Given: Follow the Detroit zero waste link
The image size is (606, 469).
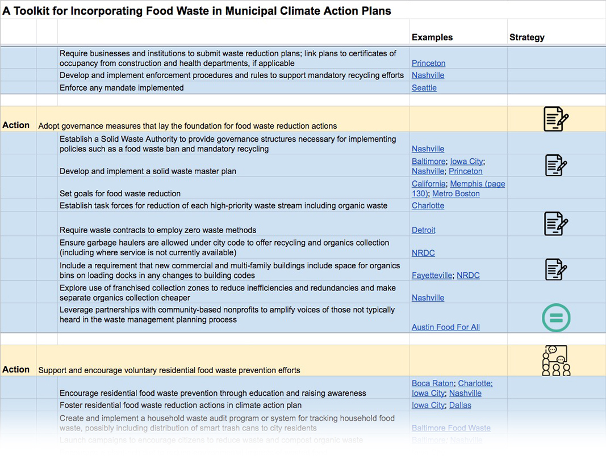Looking at the screenshot, I should coord(423,230).
